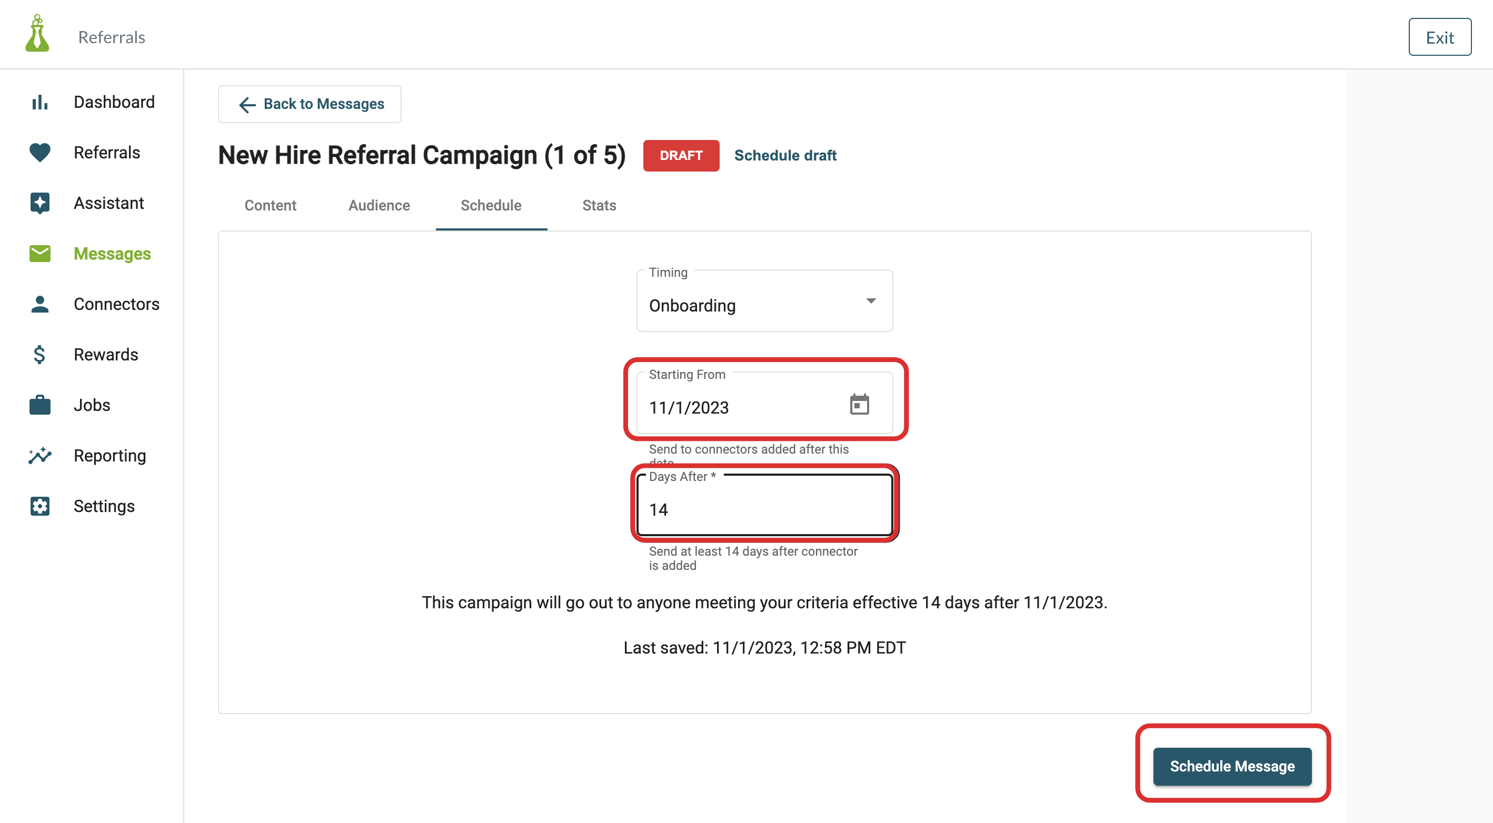Screen dimensions: 1493x823
Task: Open the Connectors person icon
Action: pos(39,304)
